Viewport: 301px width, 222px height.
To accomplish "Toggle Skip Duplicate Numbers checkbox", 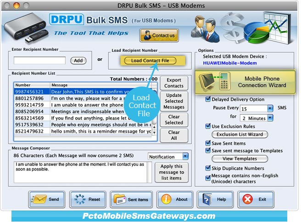I will [x=208, y=168].
